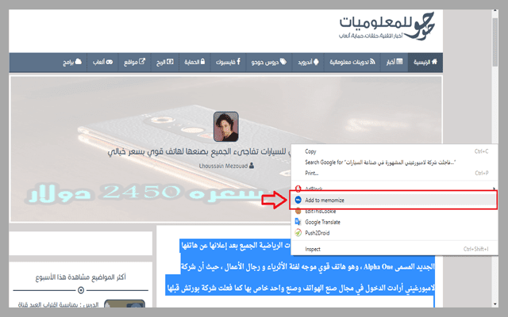Viewport: 508px width, 317px height.
Task: Click the AdBlock icon in context menu
Action: [297, 189]
